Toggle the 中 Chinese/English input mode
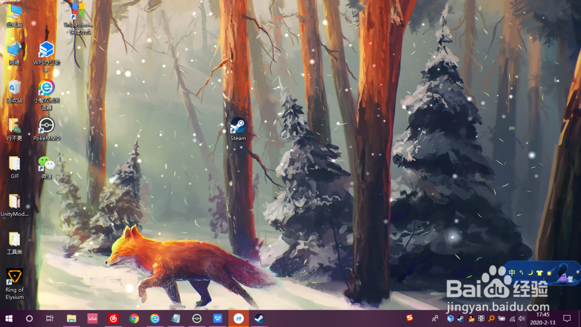This screenshot has height=327, width=581. coord(512,272)
